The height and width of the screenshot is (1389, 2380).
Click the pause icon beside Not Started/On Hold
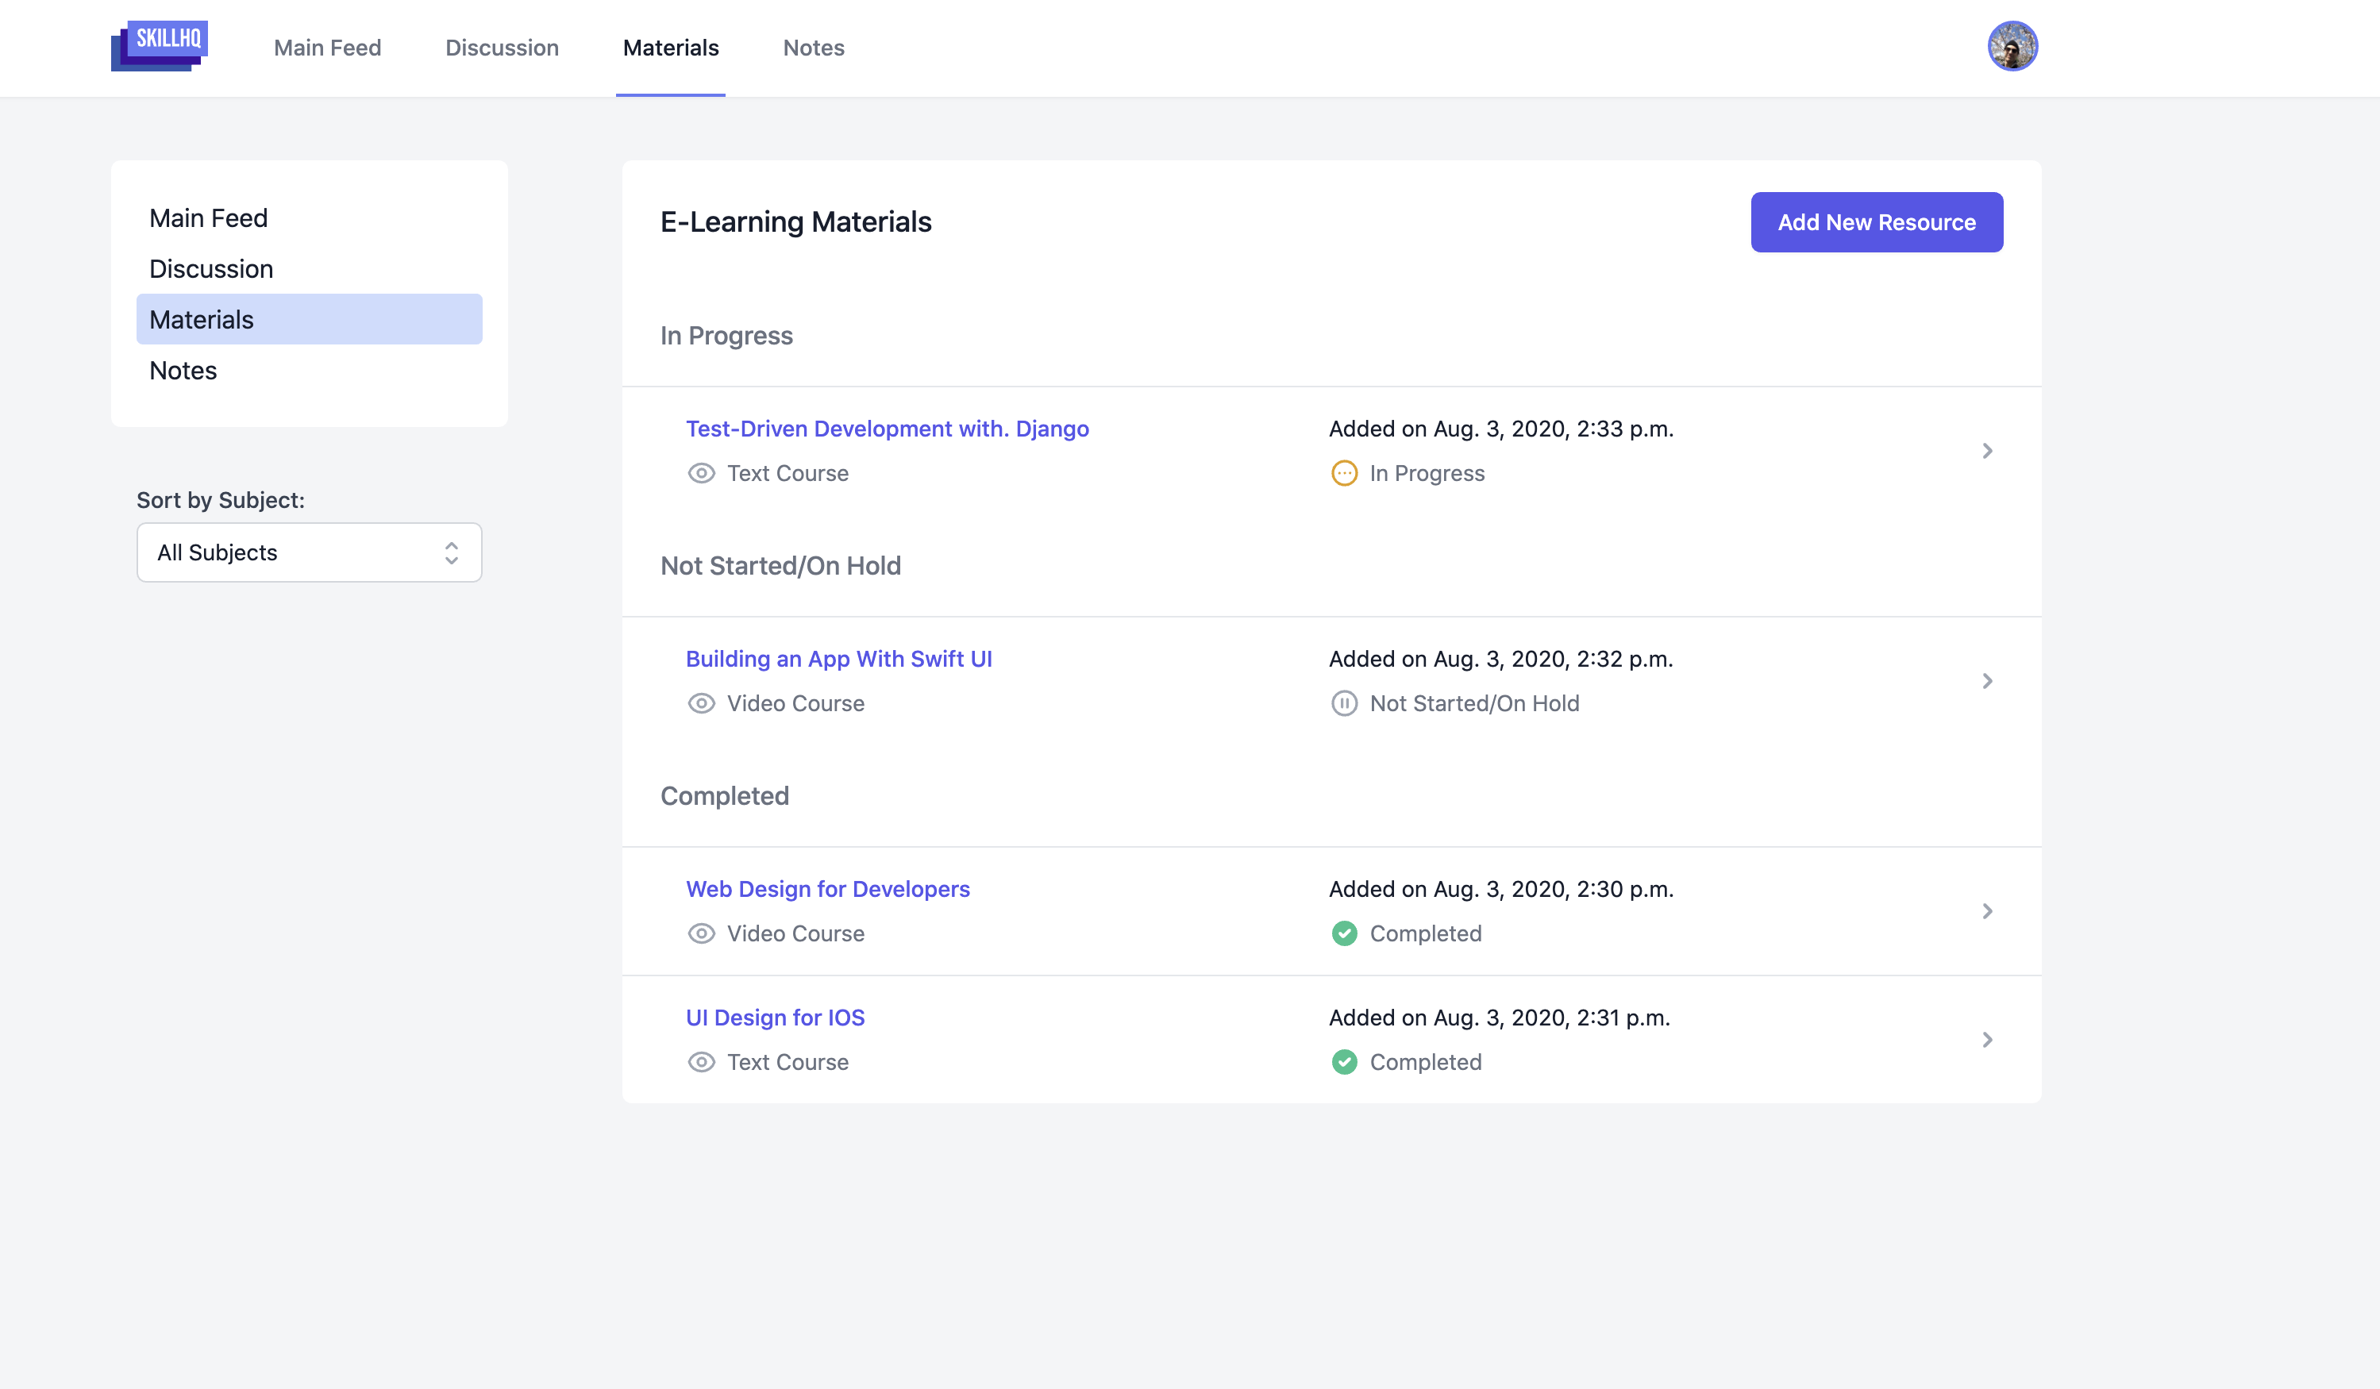1343,703
